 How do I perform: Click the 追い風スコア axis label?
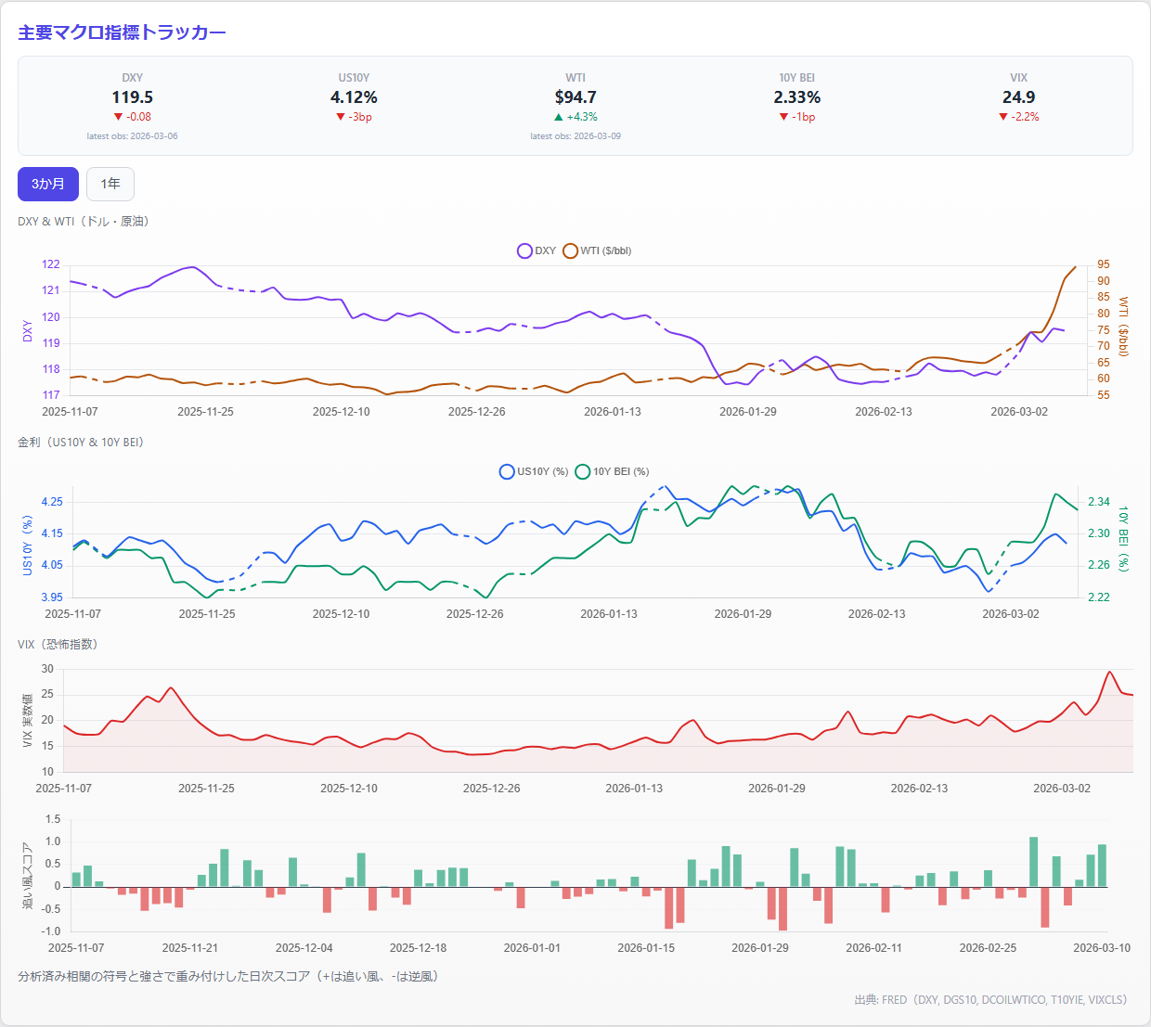tap(27, 876)
